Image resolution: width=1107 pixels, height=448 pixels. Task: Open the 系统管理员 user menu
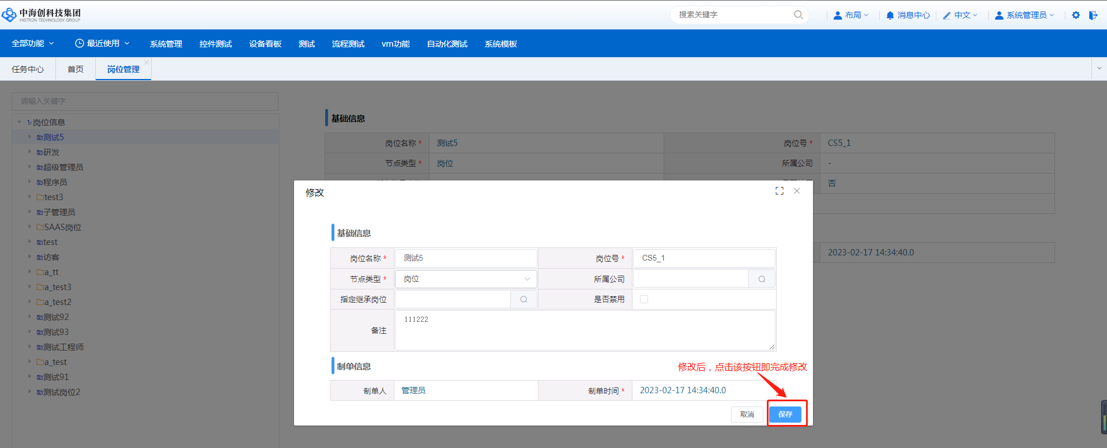click(1025, 15)
